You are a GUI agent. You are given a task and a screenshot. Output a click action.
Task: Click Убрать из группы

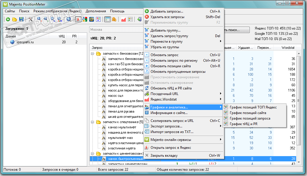coord(184,47)
